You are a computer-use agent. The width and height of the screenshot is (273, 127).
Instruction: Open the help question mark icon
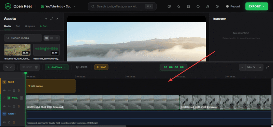tap(169, 6)
